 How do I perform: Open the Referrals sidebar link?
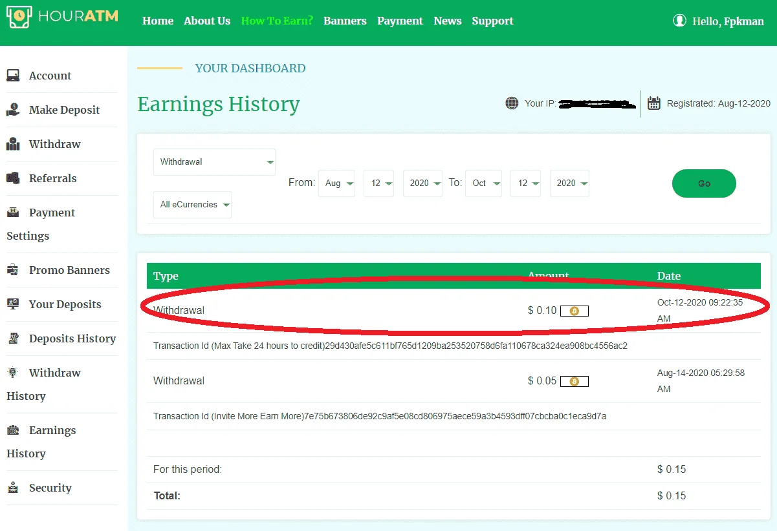[53, 178]
